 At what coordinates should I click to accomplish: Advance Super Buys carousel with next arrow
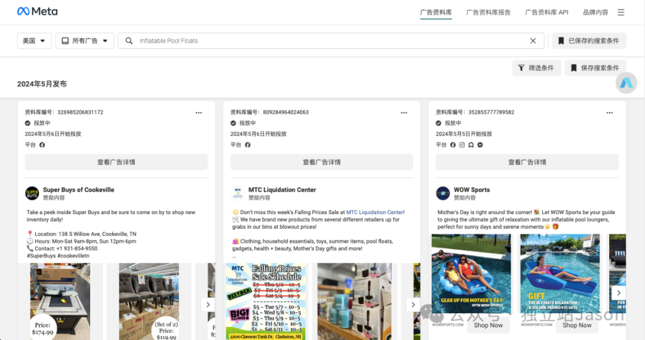tap(208, 304)
